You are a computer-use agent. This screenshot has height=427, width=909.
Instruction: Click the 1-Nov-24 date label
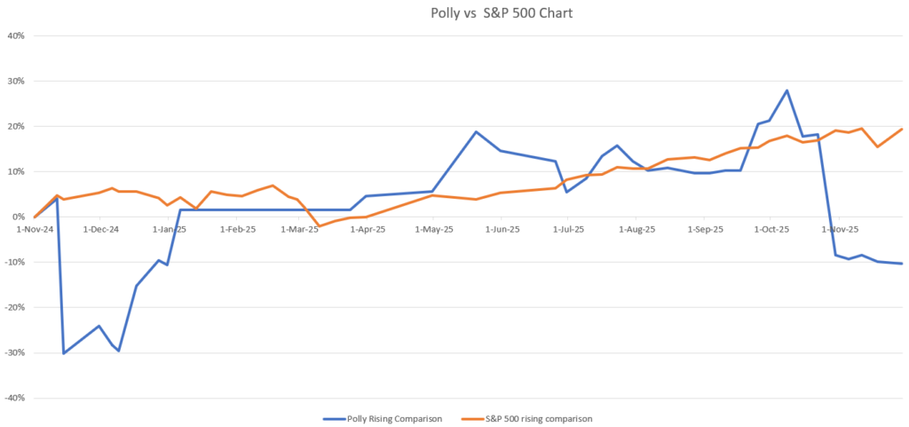tap(34, 229)
